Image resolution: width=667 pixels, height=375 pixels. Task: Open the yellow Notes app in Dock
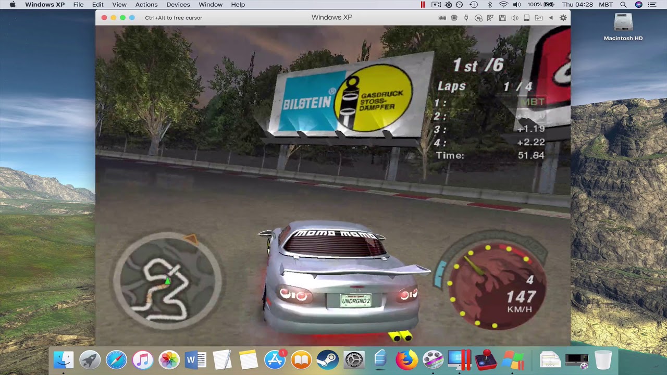(x=249, y=360)
